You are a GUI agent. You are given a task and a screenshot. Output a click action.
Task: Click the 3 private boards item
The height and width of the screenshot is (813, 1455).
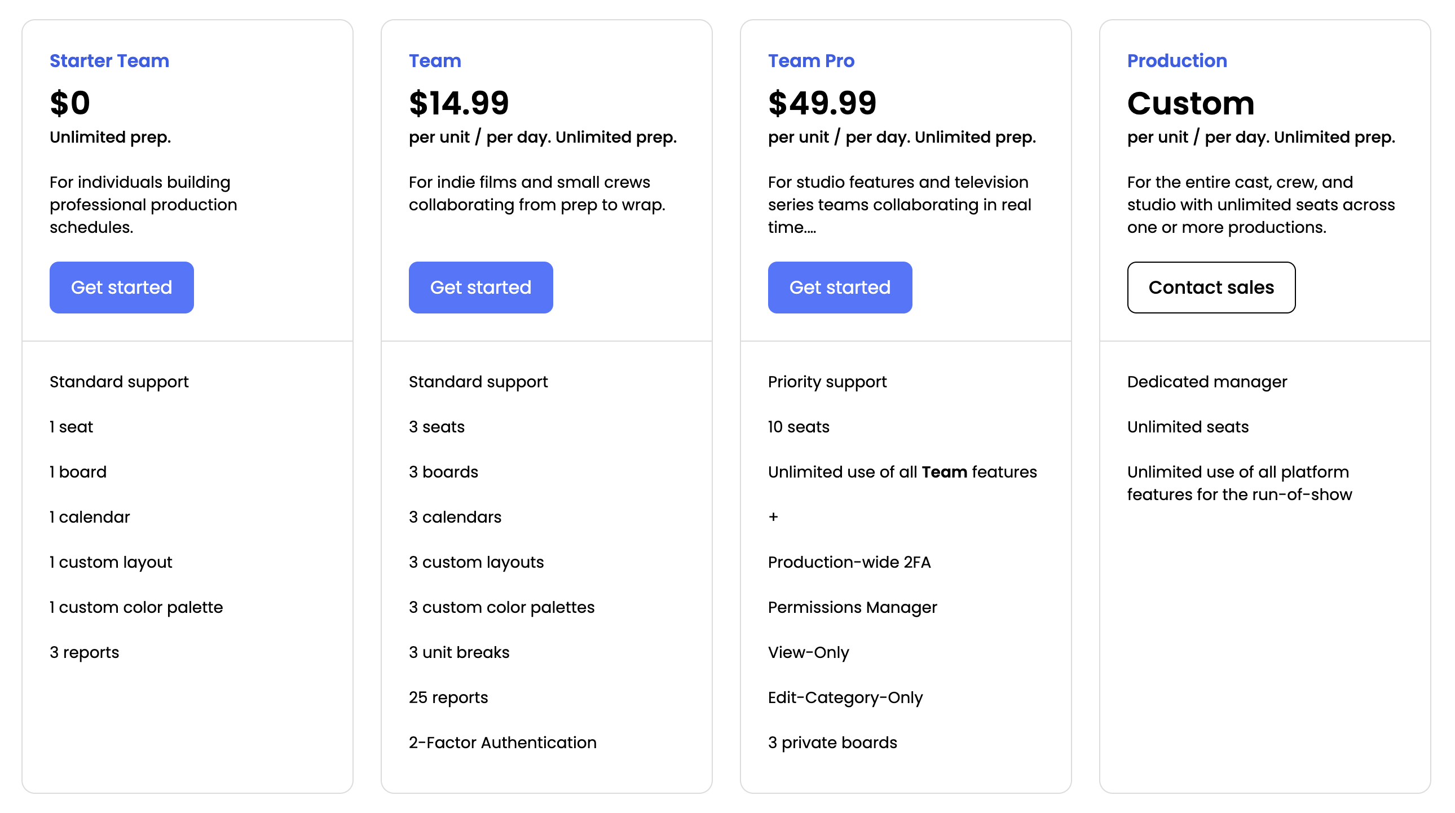tap(832, 743)
